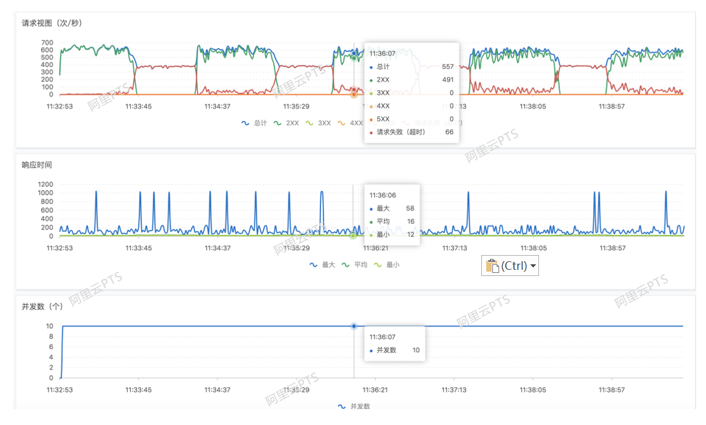The width and height of the screenshot is (706, 425).
Task: Expand the paste options (Ctrl) dropdown arrow
Action: pyautogui.click(x=533, y=266)
